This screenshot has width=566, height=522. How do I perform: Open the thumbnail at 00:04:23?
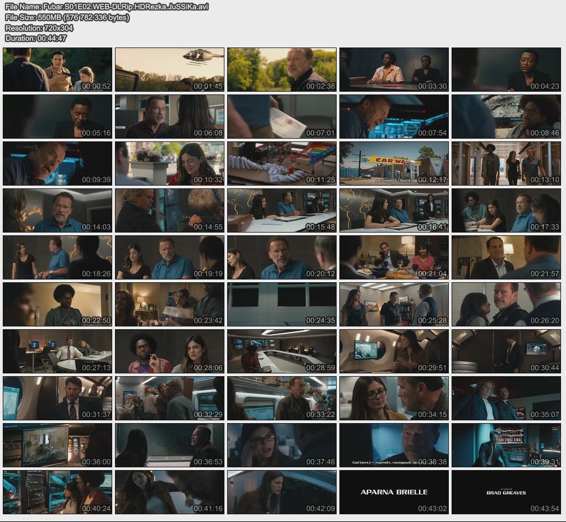pos(506,70)
